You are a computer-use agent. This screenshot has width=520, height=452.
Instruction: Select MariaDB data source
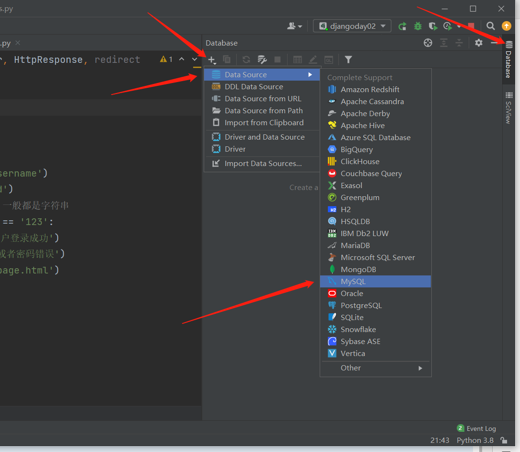point(375,245)
